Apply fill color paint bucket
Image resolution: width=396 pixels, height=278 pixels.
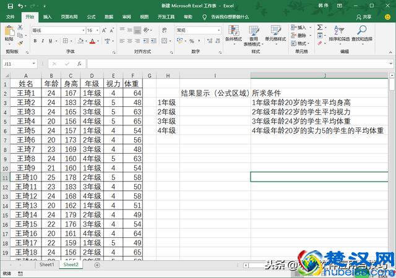point(80,41)
